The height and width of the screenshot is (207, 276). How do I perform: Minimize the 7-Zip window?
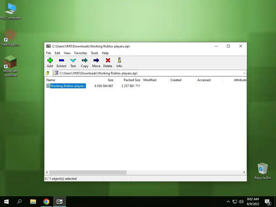click(216, 46)
